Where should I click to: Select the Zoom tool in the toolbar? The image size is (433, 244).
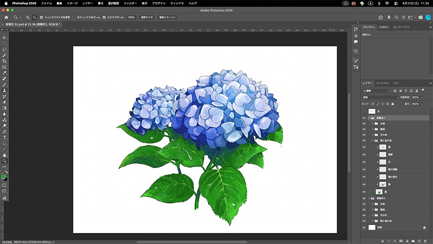[4, 161]
